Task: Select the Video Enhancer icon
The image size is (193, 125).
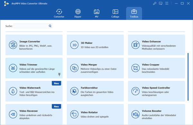Action: [x=135, y=45]
